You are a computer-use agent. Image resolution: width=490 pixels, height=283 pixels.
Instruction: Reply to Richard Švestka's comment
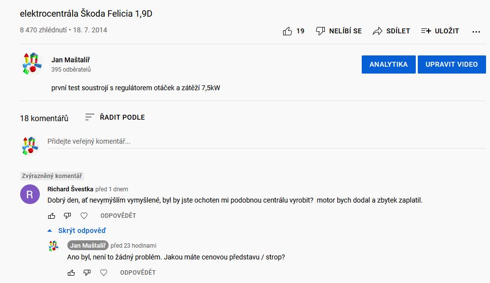(x=118, y=216)
